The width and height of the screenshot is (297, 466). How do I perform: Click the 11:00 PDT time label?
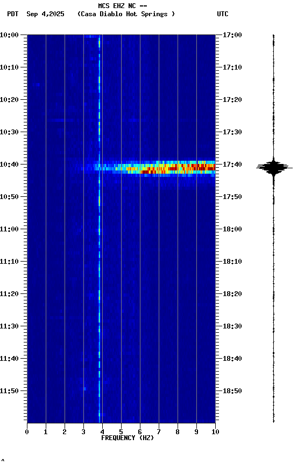click(9, 229)
